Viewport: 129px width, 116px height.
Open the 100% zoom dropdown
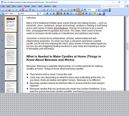click(96, 10)
